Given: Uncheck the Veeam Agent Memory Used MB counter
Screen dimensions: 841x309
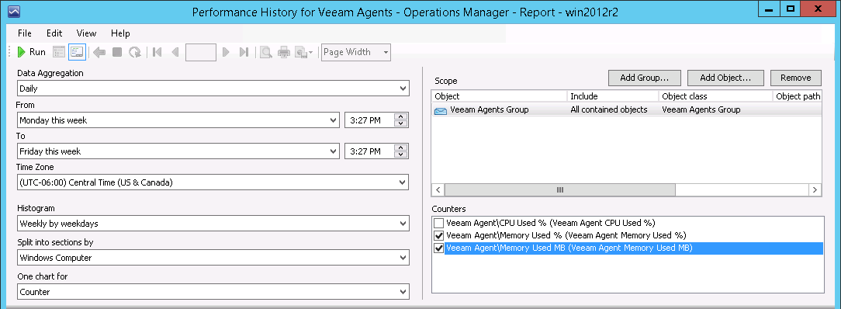Looking at the screenshot, I should 439,248.
